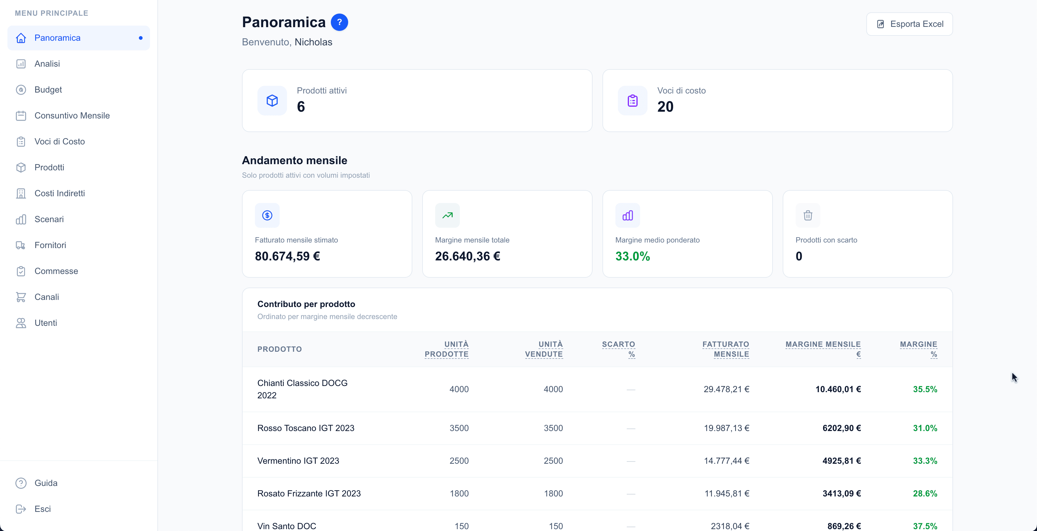The height and width of the screenshot is (531, 1037).
Task: Click the Voci di Costo clipboard icon in sidebar
Action: tap(21, 141)
